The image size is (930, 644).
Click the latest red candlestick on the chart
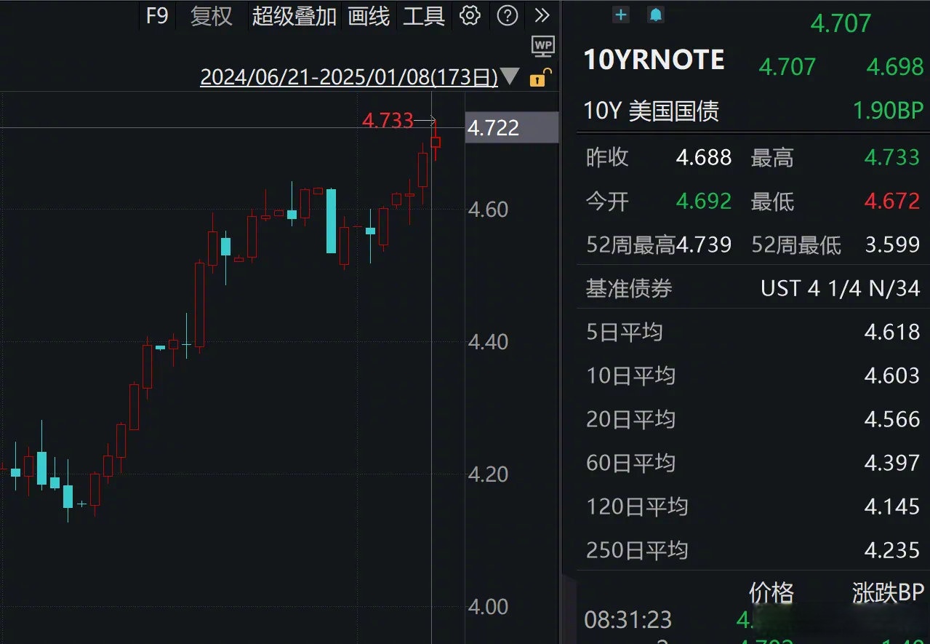tap(434, 142)
